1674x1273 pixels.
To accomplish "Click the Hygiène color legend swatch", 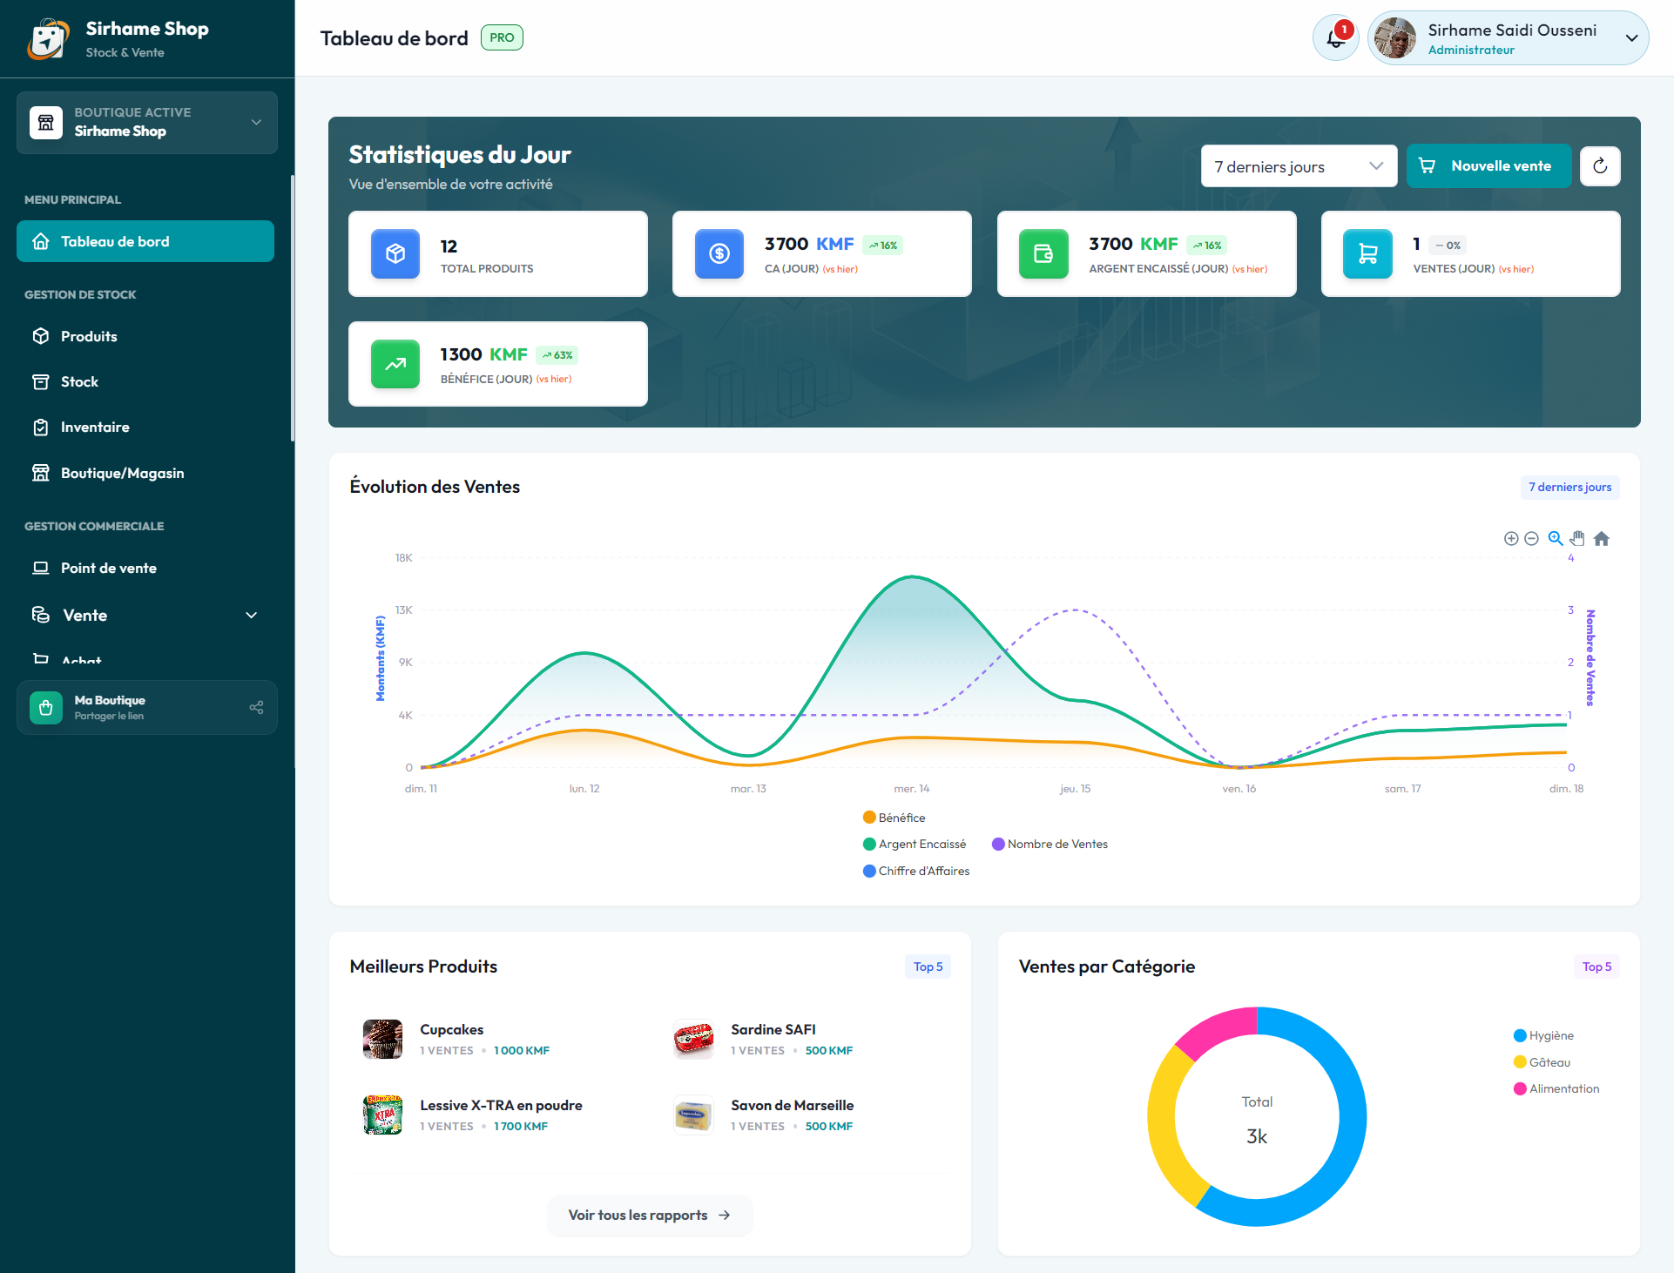I will [x=1520, y=1036].
